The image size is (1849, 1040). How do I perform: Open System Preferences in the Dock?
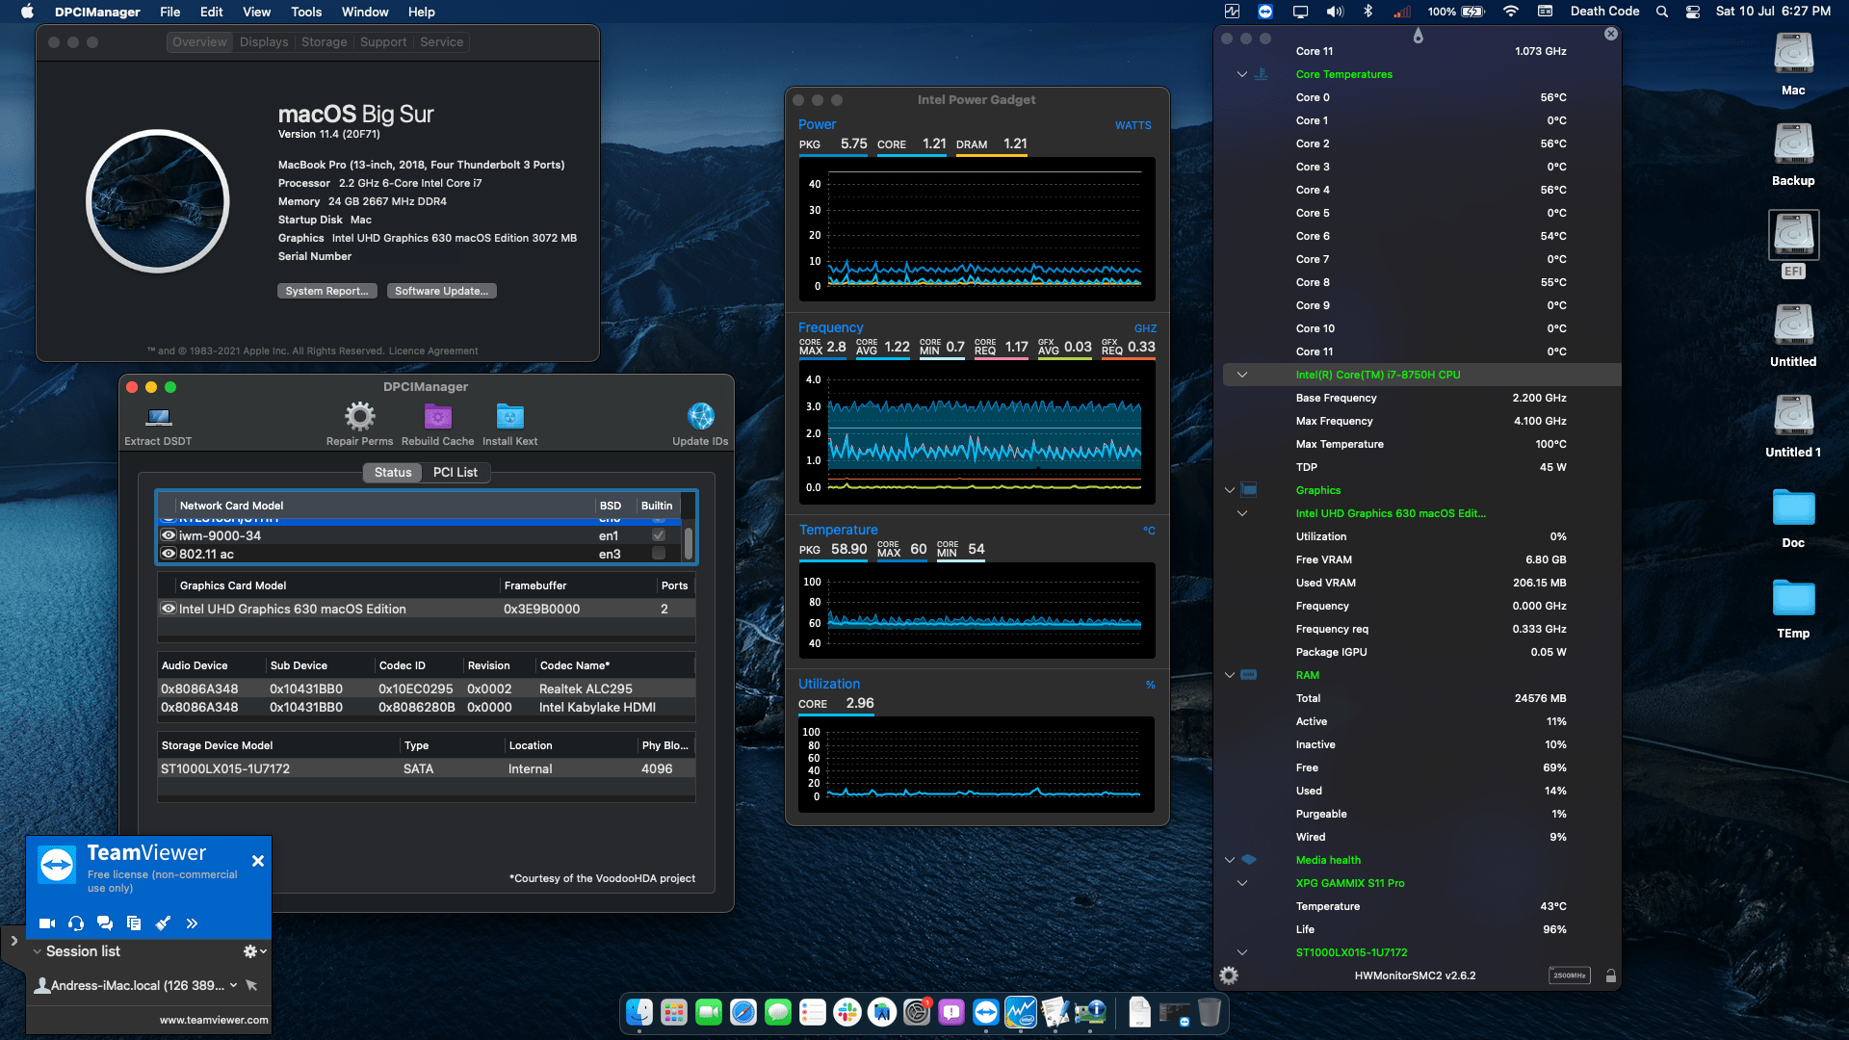[x=917, y=1012]
